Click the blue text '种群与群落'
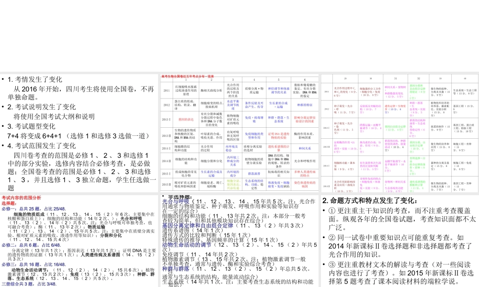The width and height of the screenshot is (479, 287). click(x=176, y=269)
